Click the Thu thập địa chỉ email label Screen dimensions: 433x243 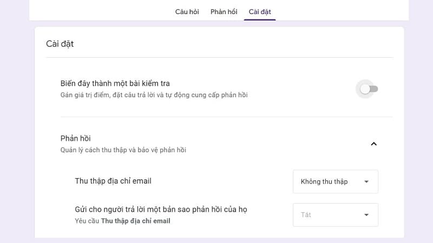point(113,181)
